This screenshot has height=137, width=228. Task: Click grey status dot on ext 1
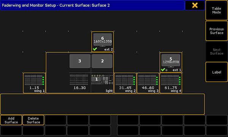pos(166,70)
